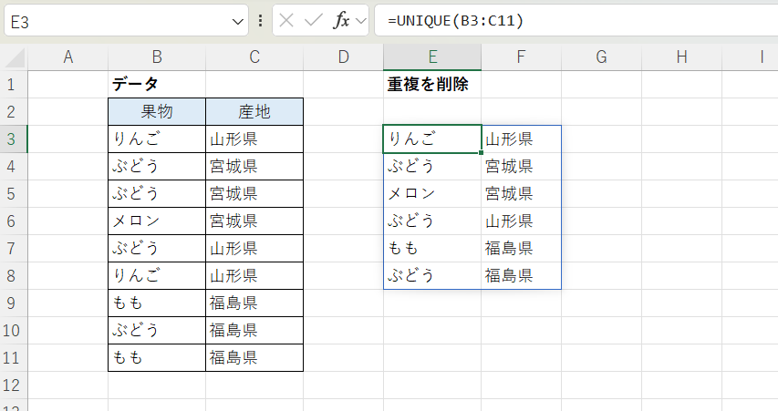Select column D header
Viewport: 778px width, 411px height.
343,57
